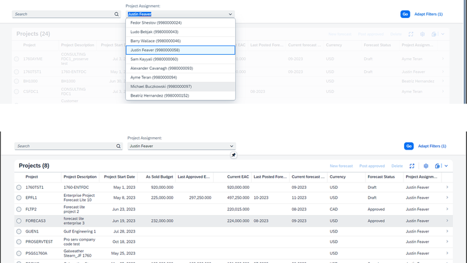The width and height of the screenshot is (467, 263).
Task: Select radio button for project GUEN1
Action: 19,231
